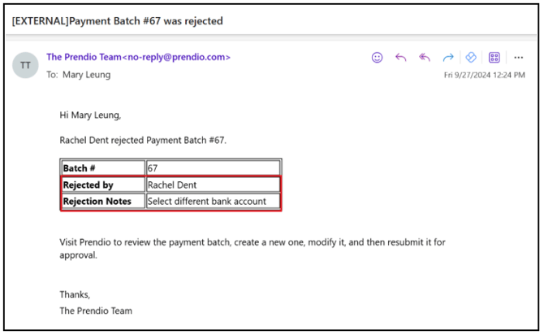Click The Prendio Team sender name
Viewport: 544px width, 335px height.
point(83,57)
